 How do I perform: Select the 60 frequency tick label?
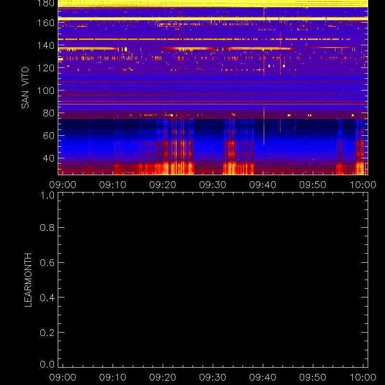[x=49, y=136]
